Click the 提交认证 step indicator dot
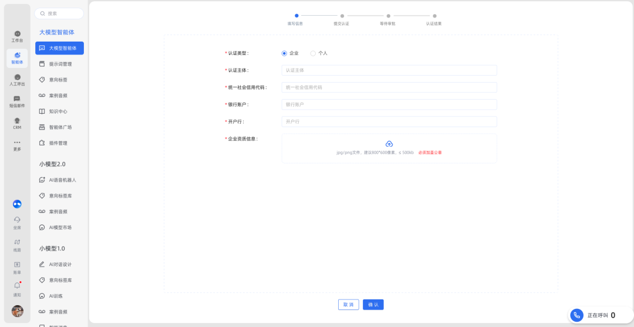The image size is (634, 327). coord(342,16)
